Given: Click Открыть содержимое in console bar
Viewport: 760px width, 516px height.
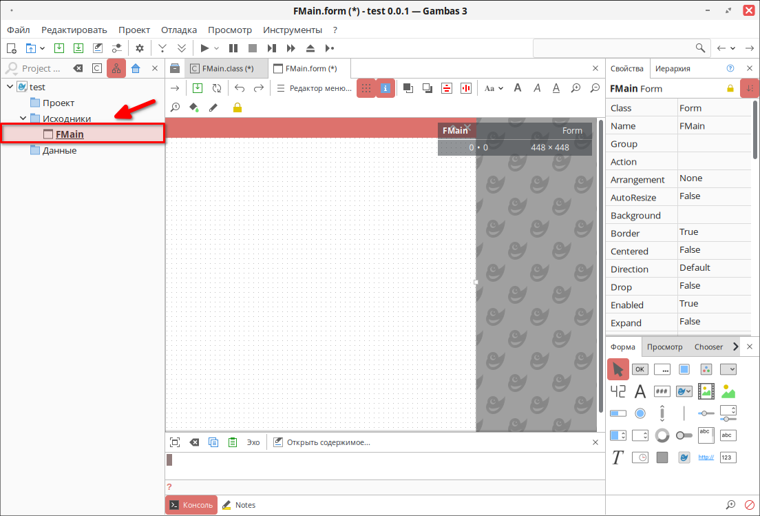Looking at the screenshot, I should [321, 442].
